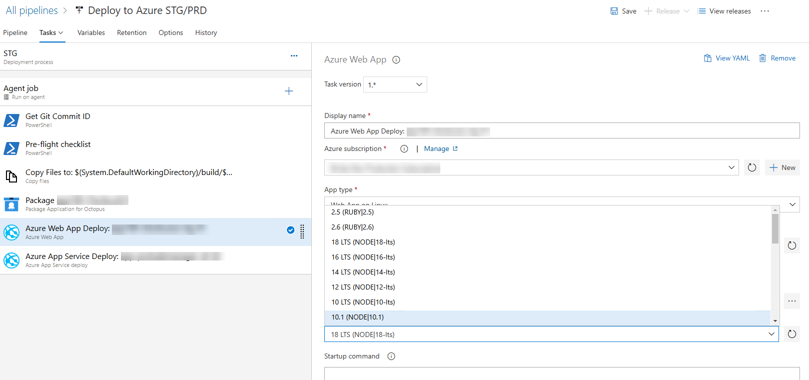Open STG stage more options ellipsis
The height and width of the screenshot is (380, 809).
pyautogui.click(x=294, y=56)
